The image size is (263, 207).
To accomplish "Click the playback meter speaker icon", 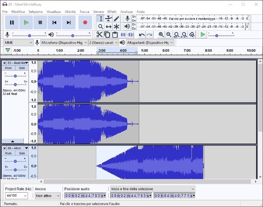I will (127, 26).
